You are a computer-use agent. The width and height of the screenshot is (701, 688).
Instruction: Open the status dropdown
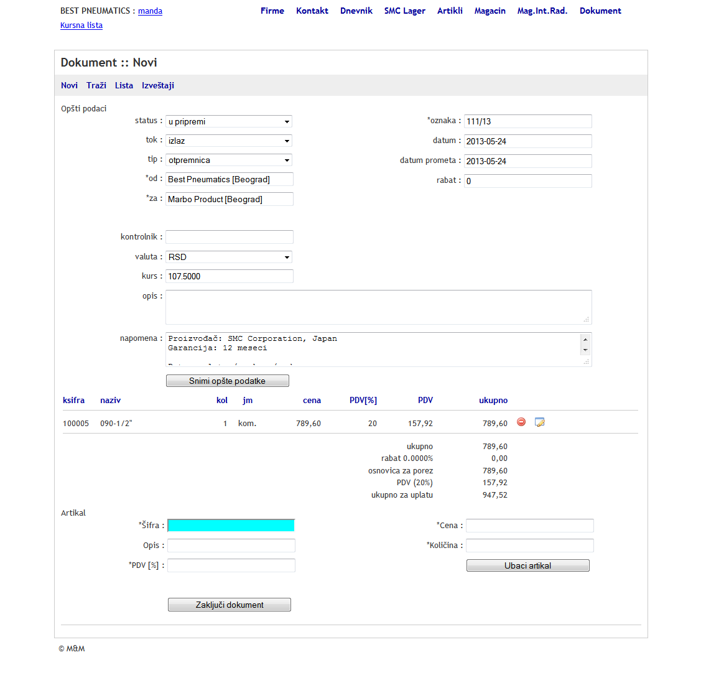click(229, 121)
